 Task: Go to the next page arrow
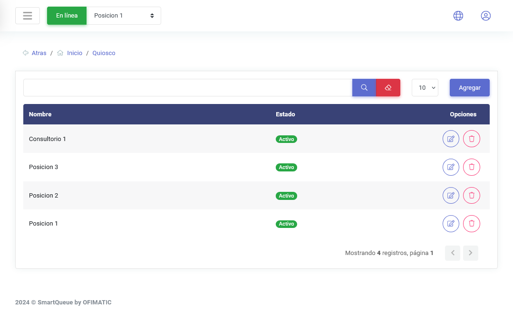coord(471,253)
